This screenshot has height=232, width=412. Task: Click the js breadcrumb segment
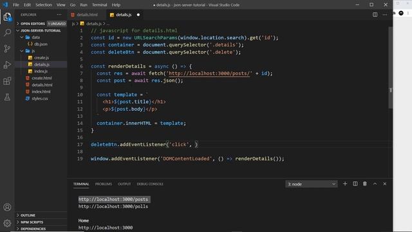click(73, 24)
